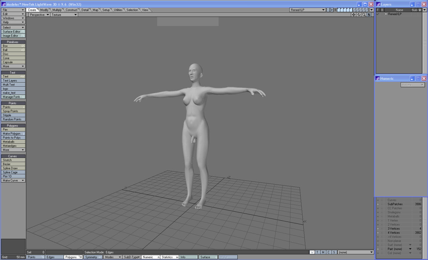Click the plus beside 4 Vertices row

[x=378, y=233]
